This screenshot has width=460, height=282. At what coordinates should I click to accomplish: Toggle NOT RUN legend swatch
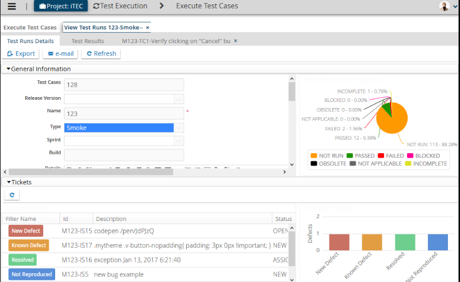point(314,155)
